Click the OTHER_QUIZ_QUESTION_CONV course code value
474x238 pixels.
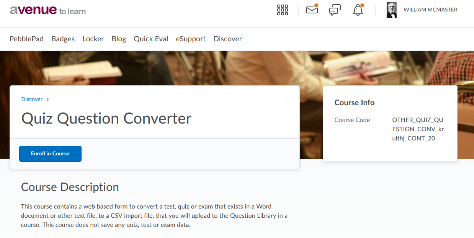pos(418,129)
